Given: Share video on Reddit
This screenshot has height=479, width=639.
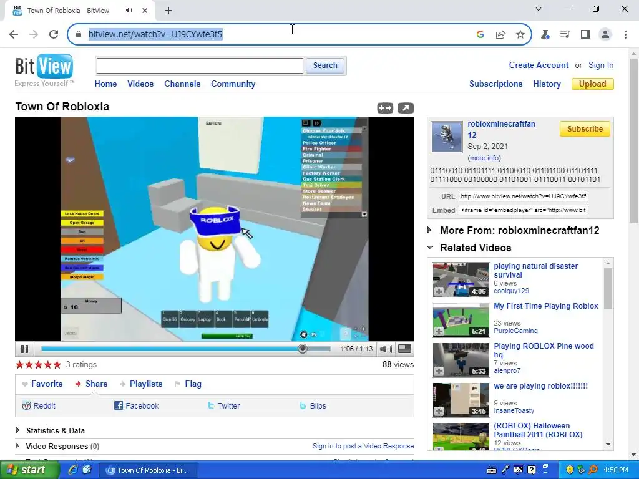Looking at the screenshot, I should pos(39,405).
